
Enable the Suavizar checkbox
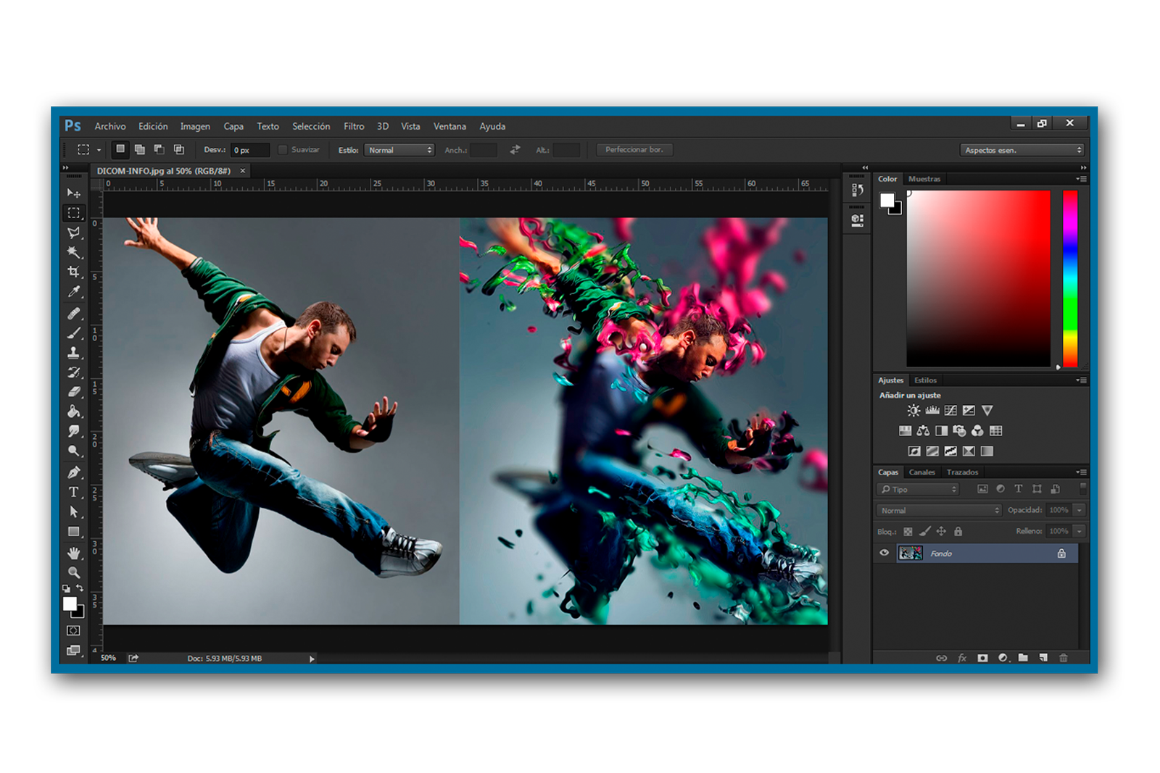[283, 150]
